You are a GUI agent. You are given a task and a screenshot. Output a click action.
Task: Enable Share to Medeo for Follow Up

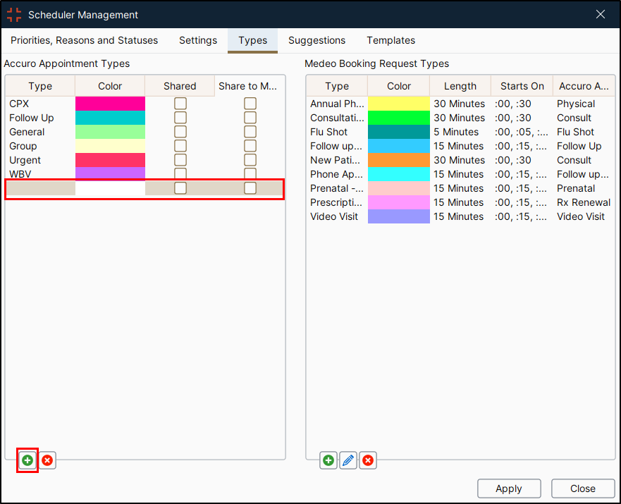250,118
